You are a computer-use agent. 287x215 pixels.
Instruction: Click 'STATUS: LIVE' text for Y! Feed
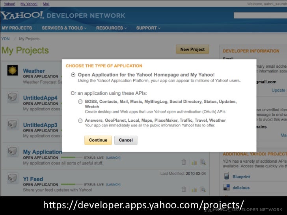pos(94,185)
